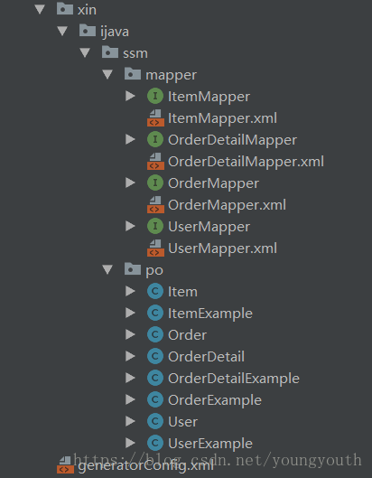
Task: Click the ssm package folder icon
Action: 110,52
